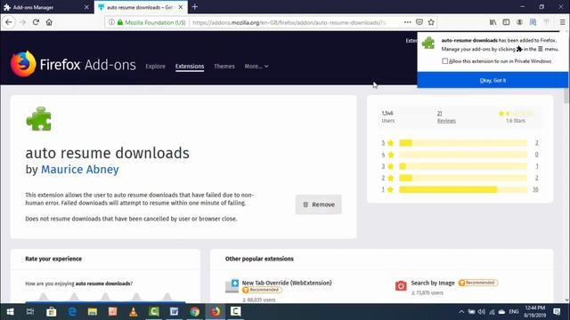Open author Maurice Abney's profile
Image resolution: width=570 pixels, height=320 pixels.
click(x=80, y=170)
